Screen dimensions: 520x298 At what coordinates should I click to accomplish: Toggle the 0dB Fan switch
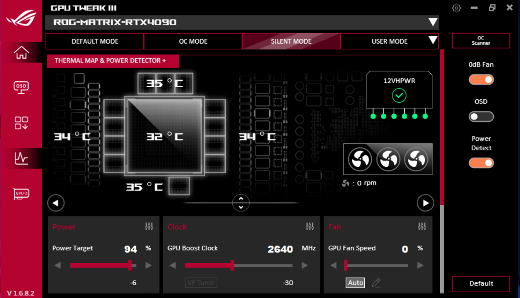(x=481, y=80)
